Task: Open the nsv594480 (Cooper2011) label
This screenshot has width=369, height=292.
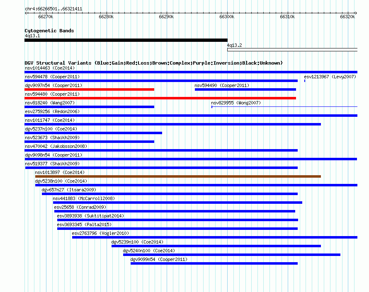Action: point(52,94)
